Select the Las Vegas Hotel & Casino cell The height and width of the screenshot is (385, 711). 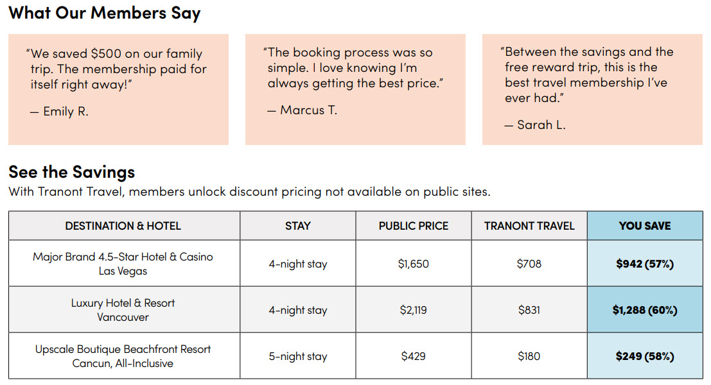(123, 264)
